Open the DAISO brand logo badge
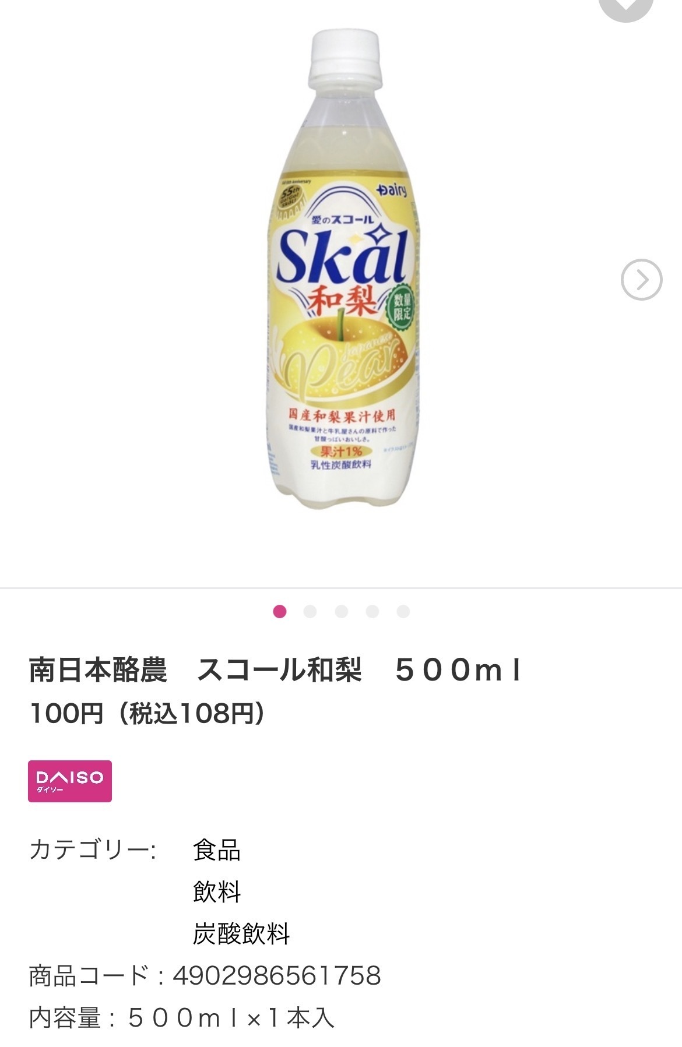Screen dimensions: 682x1047 70,781
